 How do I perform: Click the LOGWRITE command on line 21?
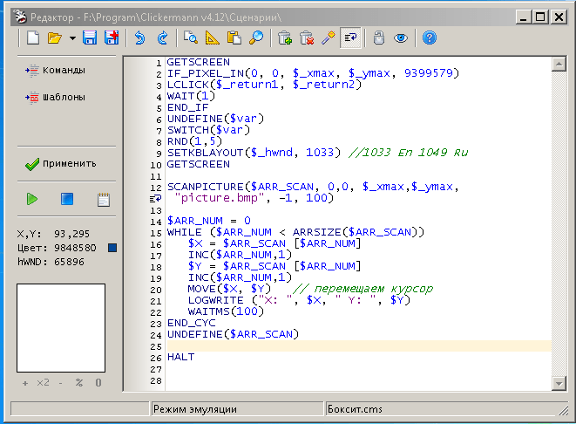click(215, 300)
